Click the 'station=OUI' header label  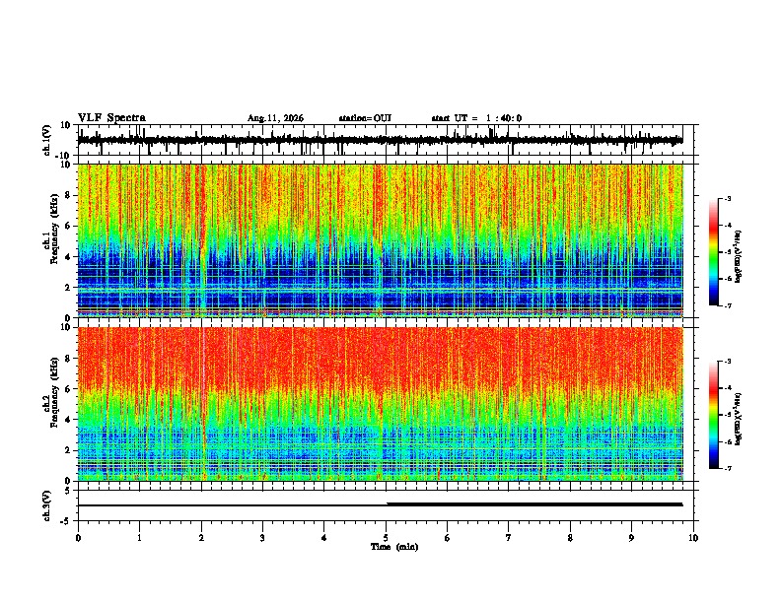tap(365, 118)
